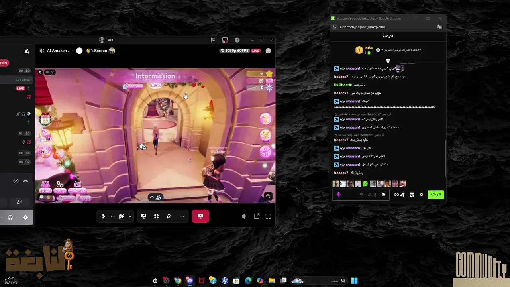This screenshot has width=510, height=287.
Task: Open the activities launcher in call controls
Action: coord(156,216)
